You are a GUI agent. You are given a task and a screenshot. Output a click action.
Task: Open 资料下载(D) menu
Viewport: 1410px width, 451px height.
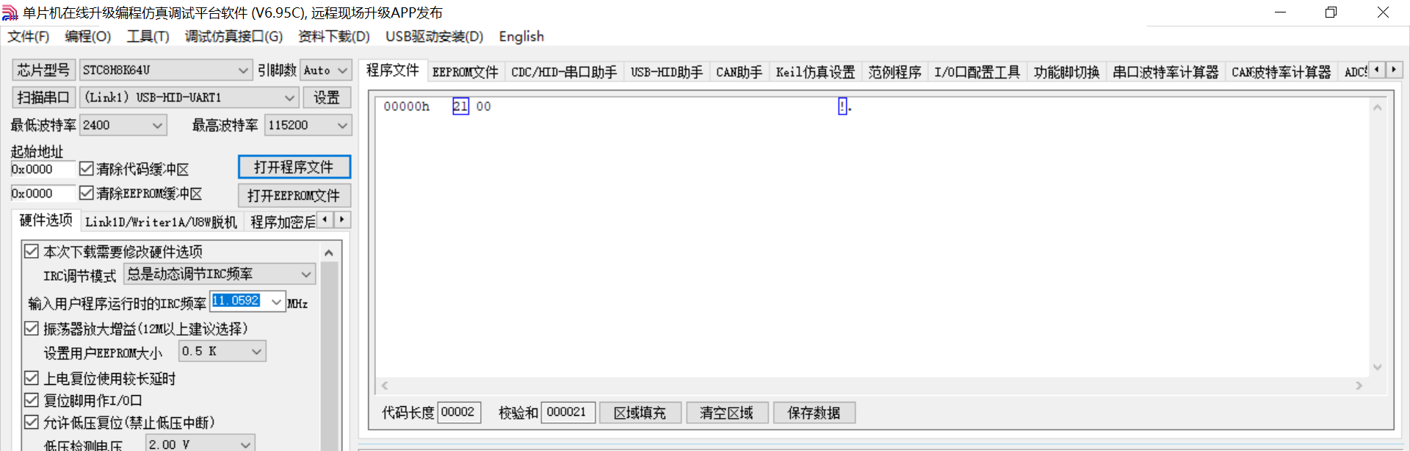pyautogui.click(x=334, y=37)
